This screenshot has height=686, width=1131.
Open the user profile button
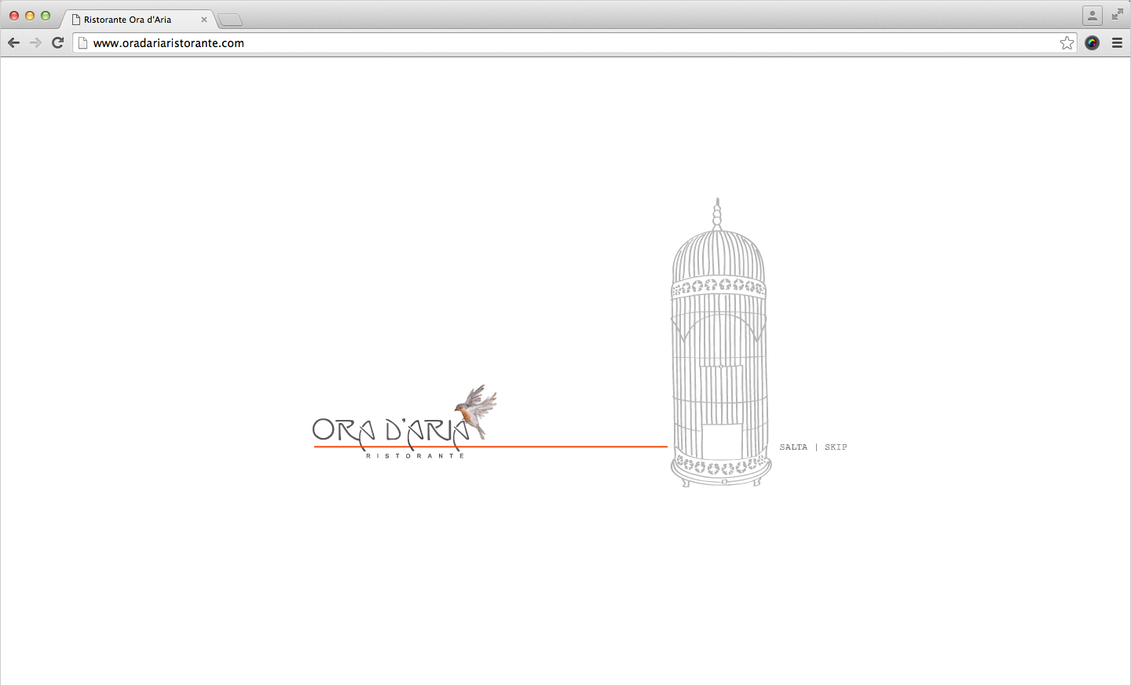[1093, 15]
